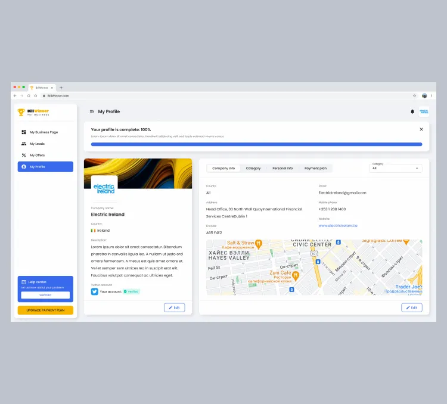The image size is (447, 404).
Task: Click the browser reload icon
Action: point(29,95)
